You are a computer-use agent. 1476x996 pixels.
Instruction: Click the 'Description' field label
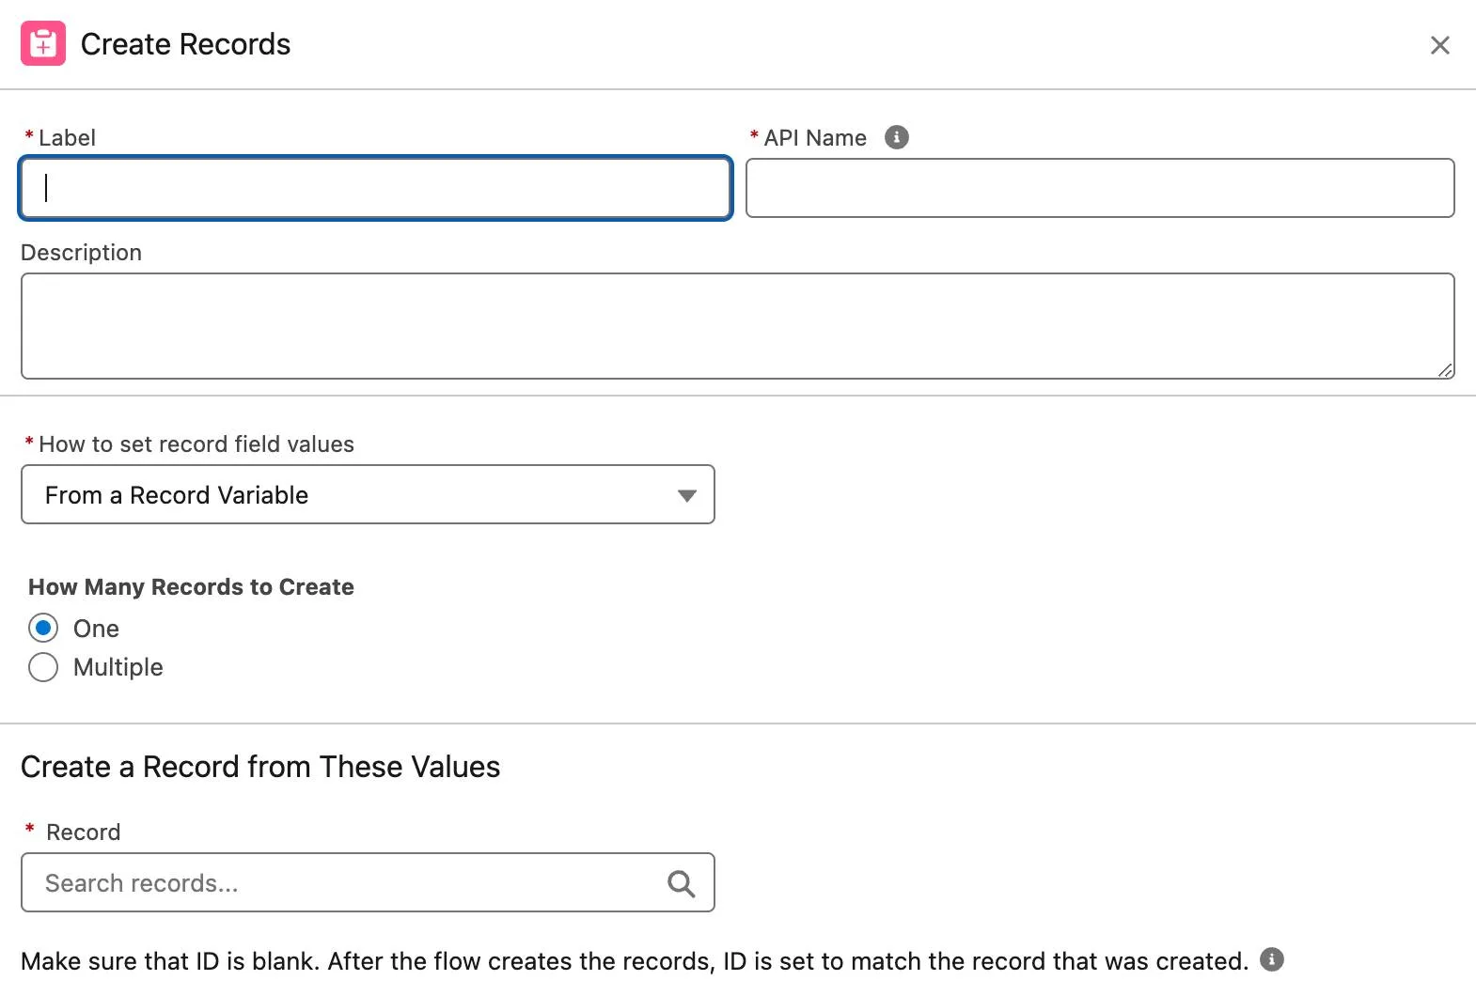(81, 253)
